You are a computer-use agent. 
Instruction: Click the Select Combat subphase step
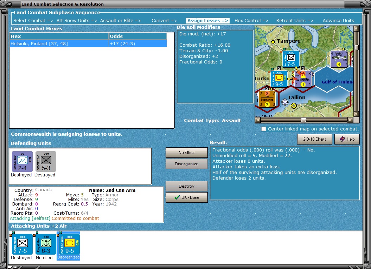coord(33,21)
